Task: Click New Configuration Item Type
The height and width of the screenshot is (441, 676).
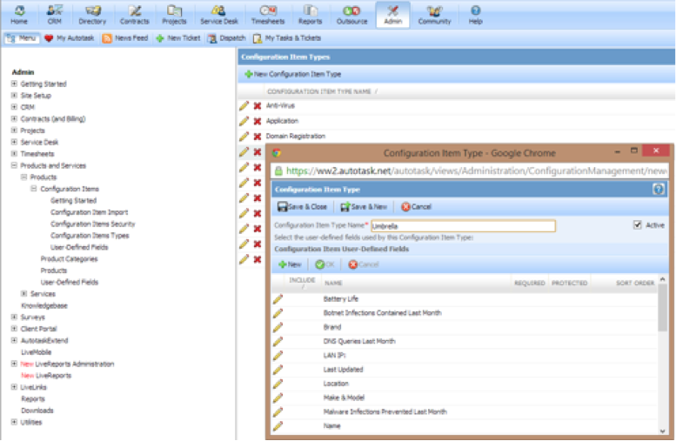Action: click(292, 74)
